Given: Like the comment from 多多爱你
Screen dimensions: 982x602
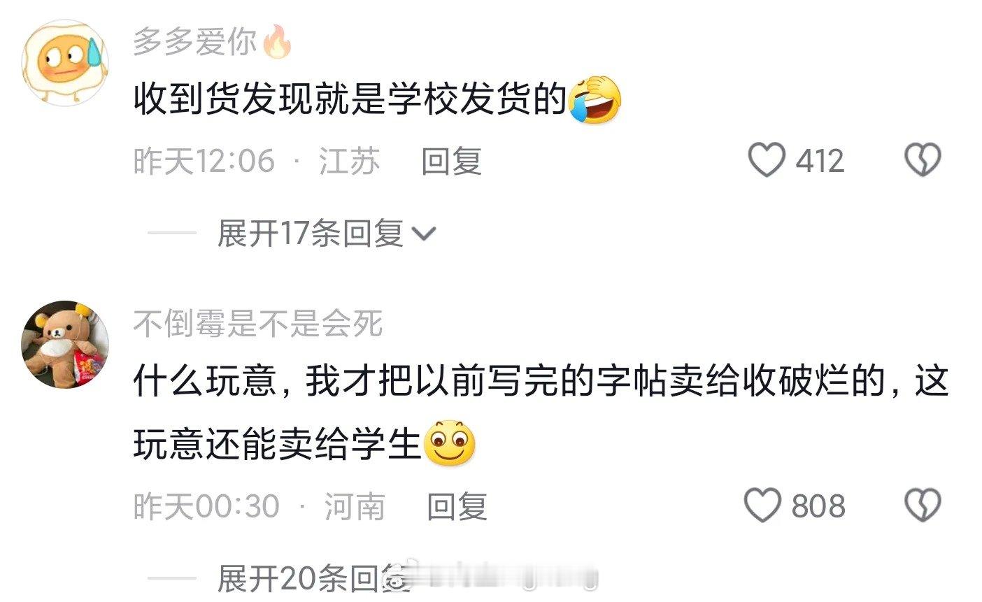Looking at the screenshot, I should (x=767, y=160).
